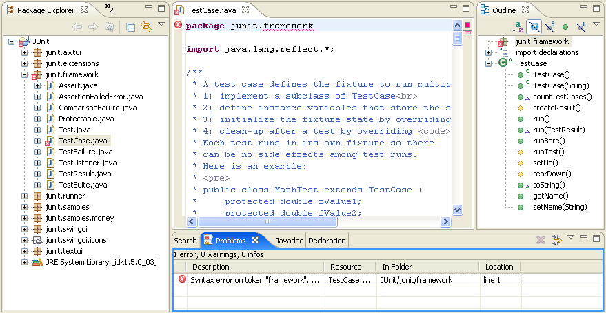This screenshot has width=606, height=313.
Task: Close the TestCase.java editor tab
Action: (x=245, y=10)
